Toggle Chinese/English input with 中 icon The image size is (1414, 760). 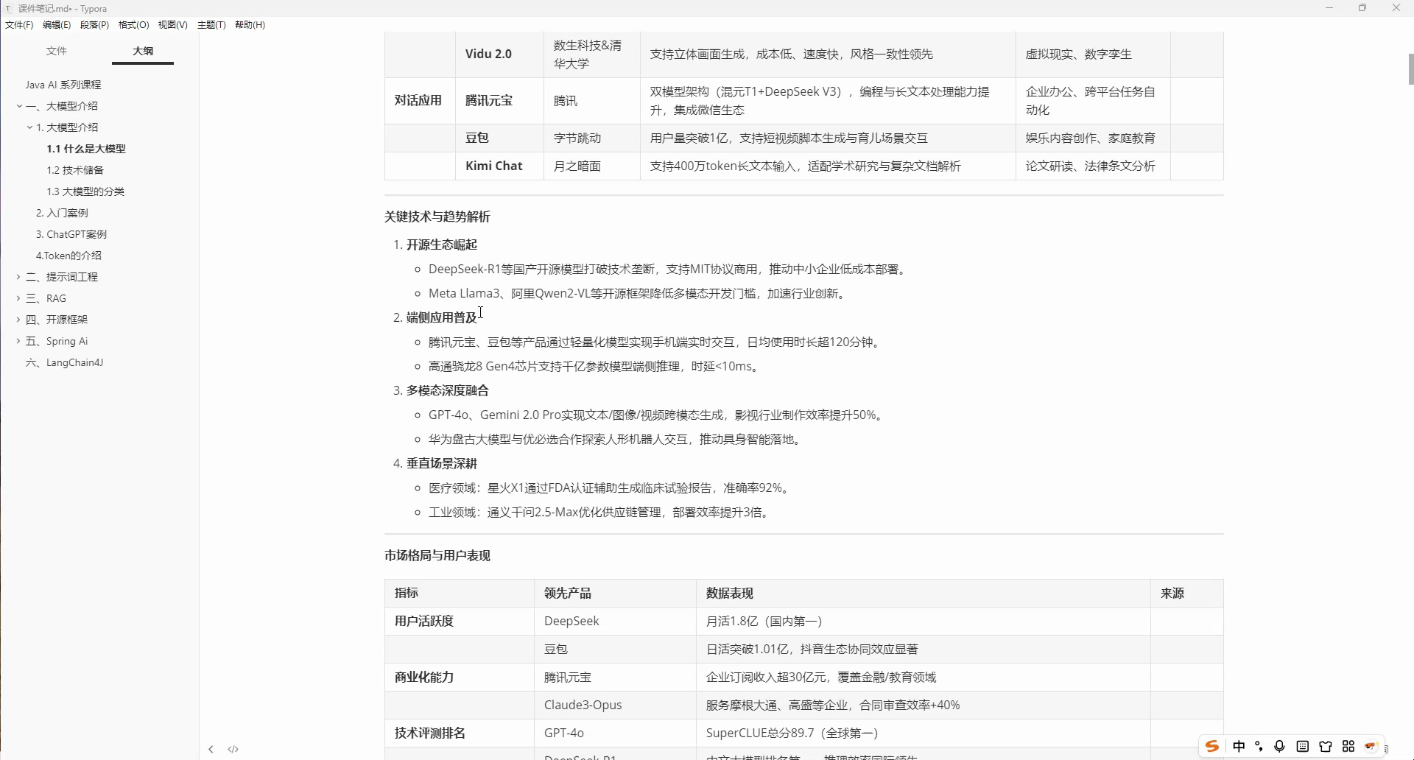1239,746
